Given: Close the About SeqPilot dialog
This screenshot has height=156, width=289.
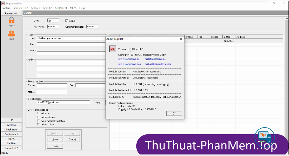Looking at the screenshot, I should point(181,39).
